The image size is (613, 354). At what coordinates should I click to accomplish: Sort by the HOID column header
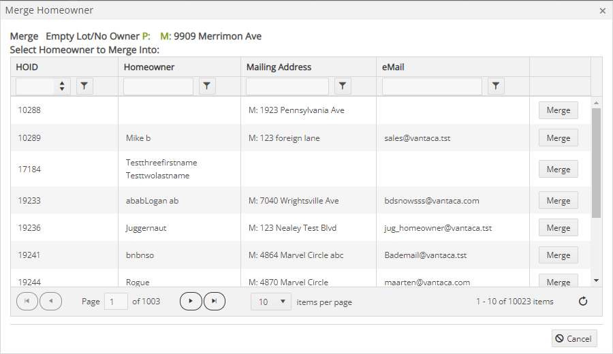click(x=27, y=67)
